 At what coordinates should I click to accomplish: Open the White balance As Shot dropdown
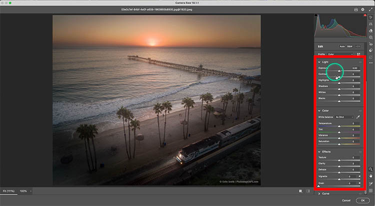click(344, 117)
